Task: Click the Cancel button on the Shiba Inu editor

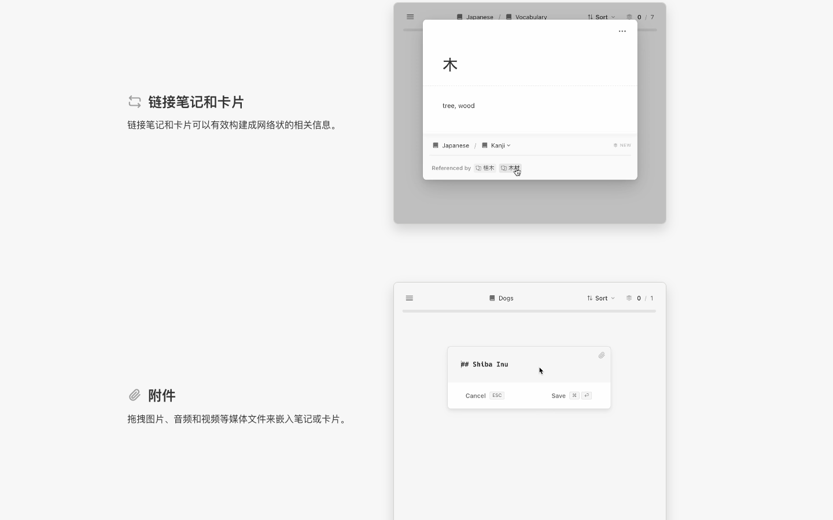Action: pyautogui.click(x=475, y=396)
